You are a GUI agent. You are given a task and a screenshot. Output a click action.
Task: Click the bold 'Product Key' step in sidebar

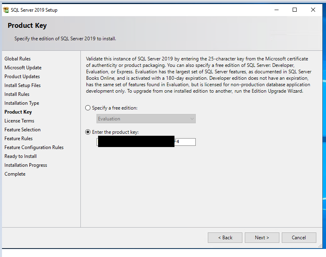click(18, 112)
